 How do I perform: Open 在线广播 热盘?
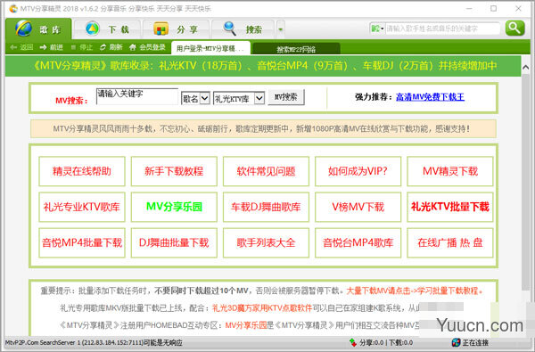point(450,243)
